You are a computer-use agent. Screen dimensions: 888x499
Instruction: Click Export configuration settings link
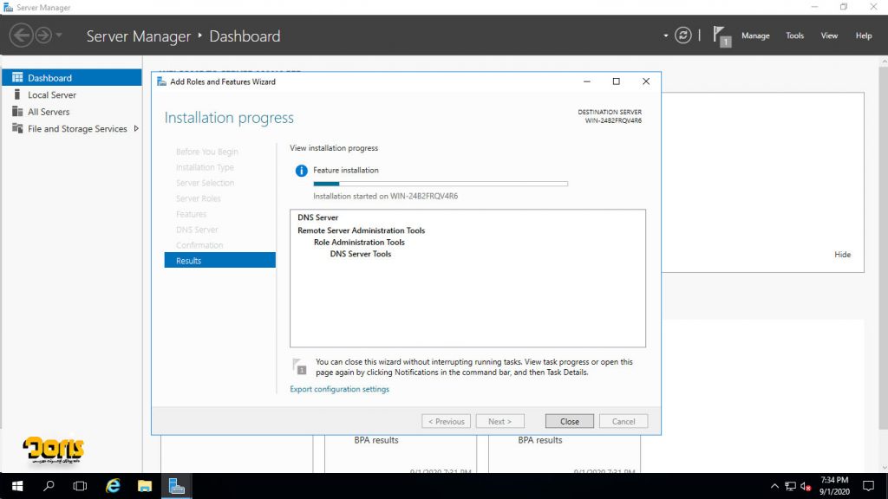339,389
